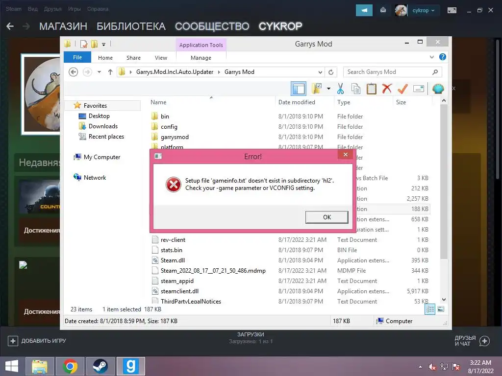Open МАГАЗИН in Steam window

[x=63, y=26]
